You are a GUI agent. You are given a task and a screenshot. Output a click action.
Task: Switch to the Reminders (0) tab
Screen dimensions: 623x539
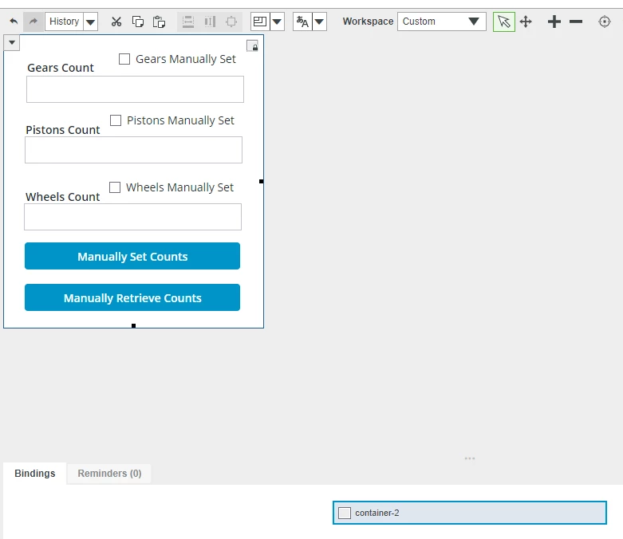click(109, 474)
